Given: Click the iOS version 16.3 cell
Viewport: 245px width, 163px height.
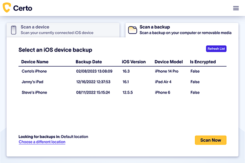Looking at the screenshot, I should [126, 71].
